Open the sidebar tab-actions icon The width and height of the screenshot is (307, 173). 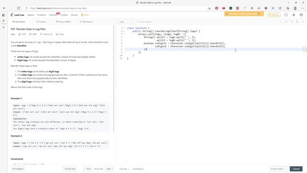(3, 15)
